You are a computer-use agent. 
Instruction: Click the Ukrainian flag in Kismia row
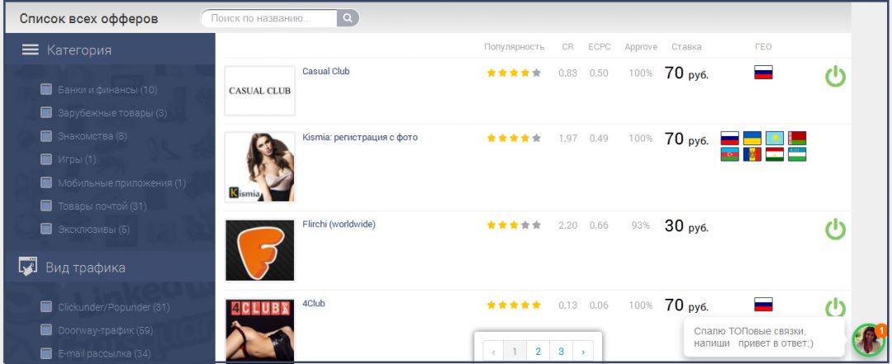click(x=752, y=138)
